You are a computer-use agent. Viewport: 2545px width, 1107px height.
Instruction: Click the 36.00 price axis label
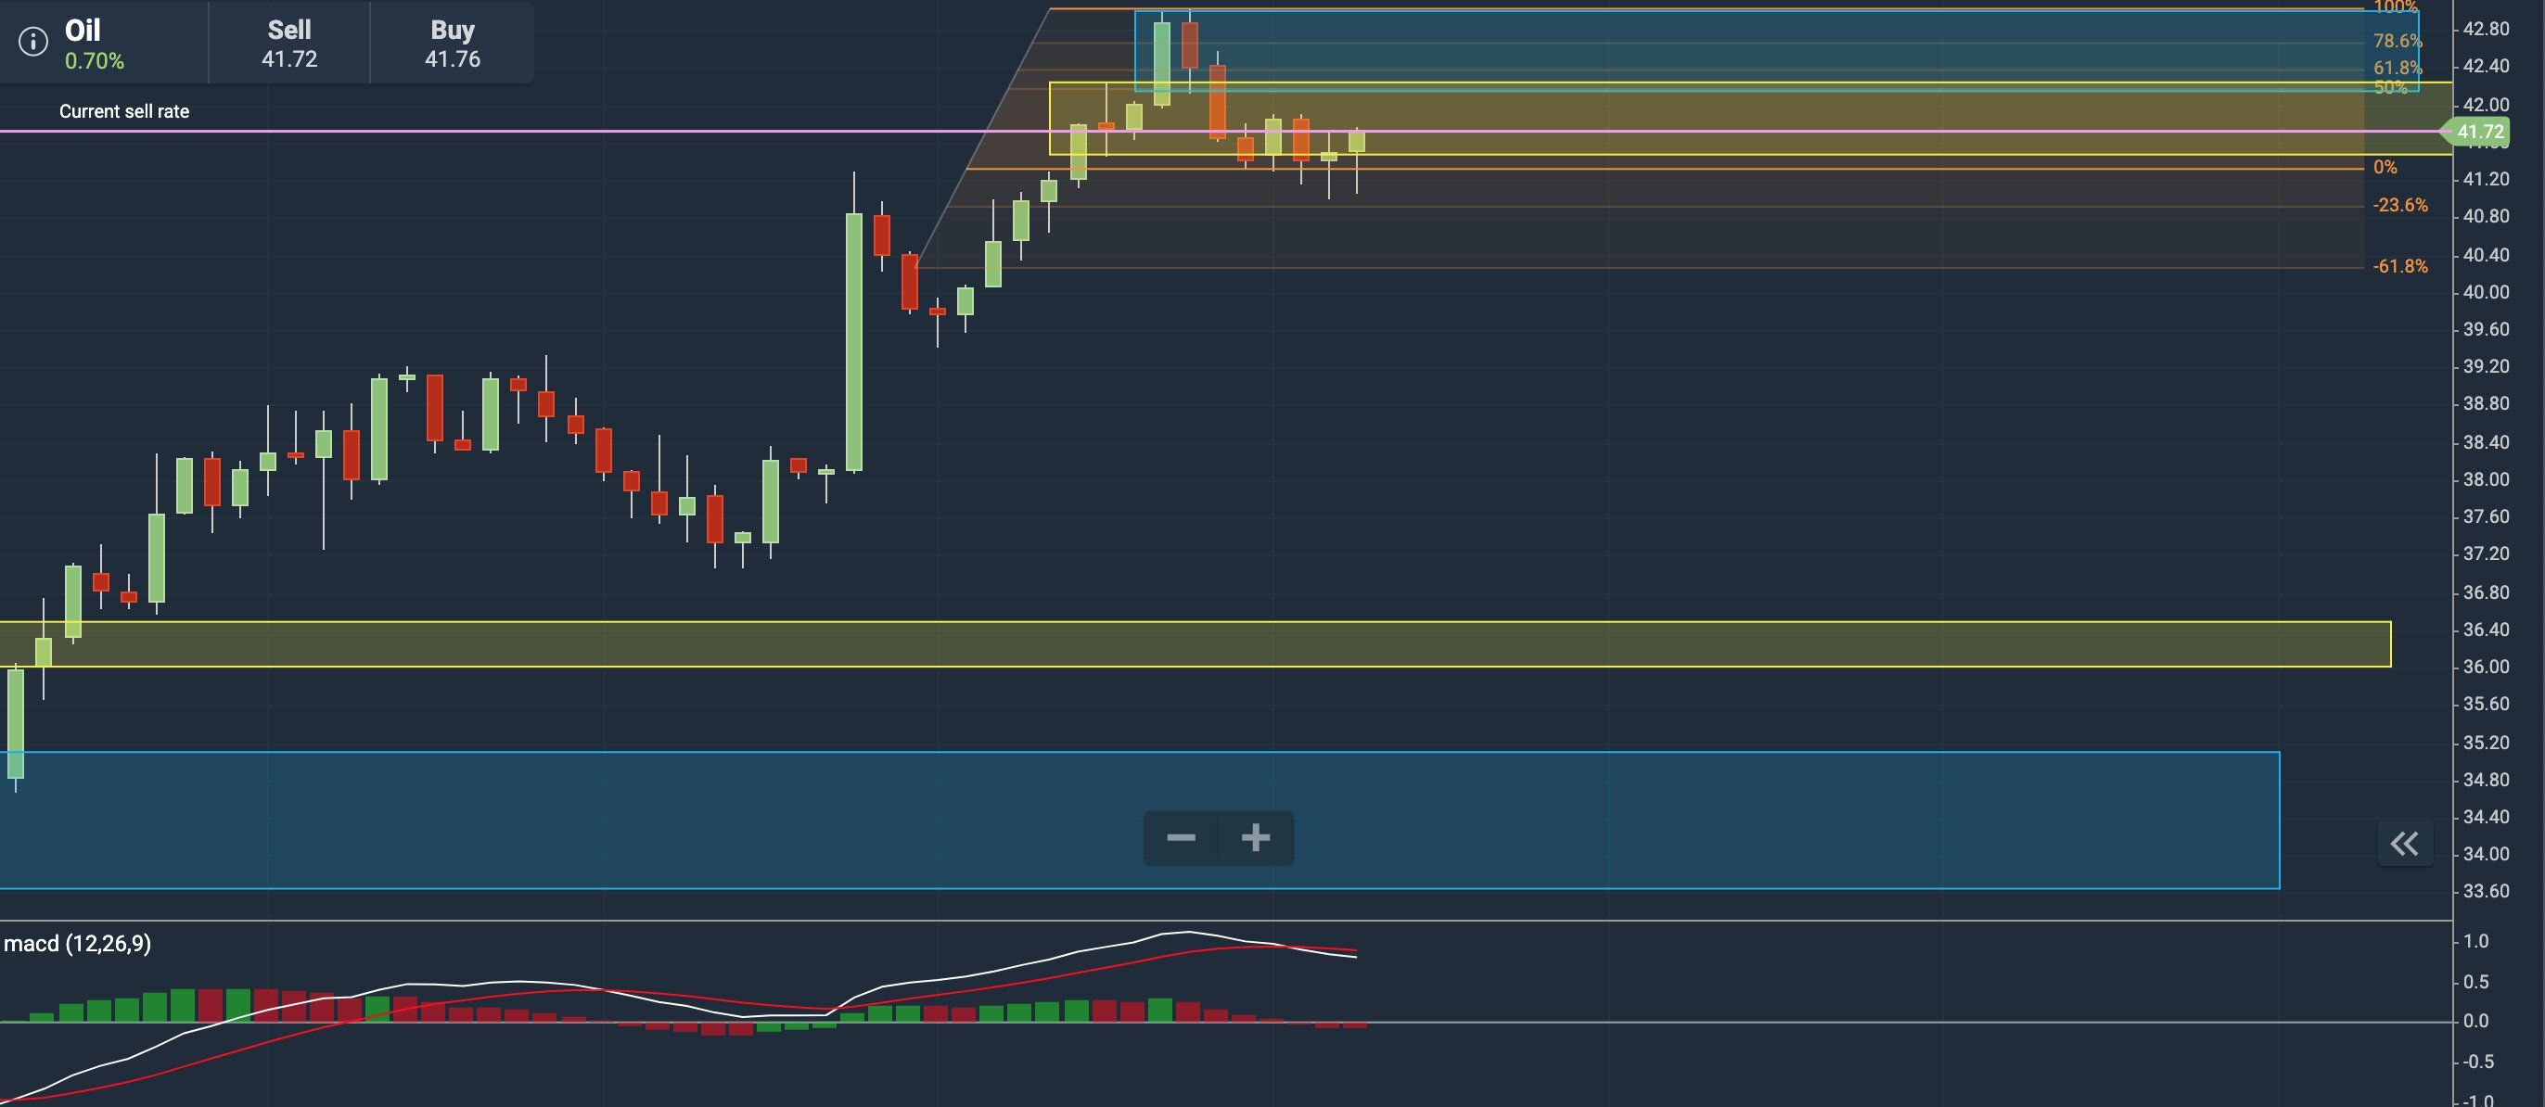tap(2486, 667)
